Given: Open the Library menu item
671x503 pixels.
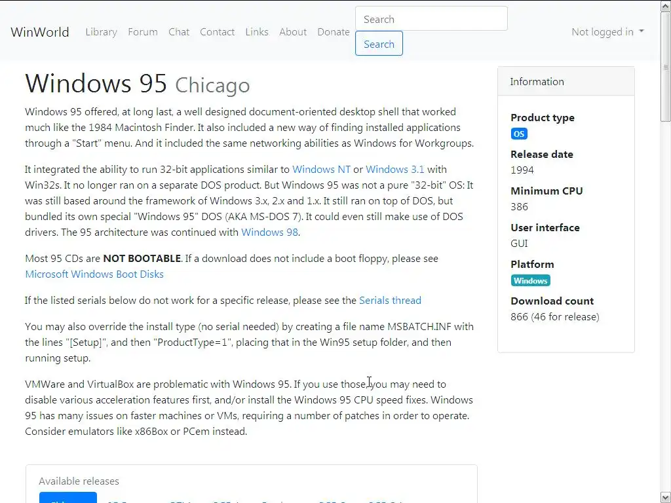Looking at the screenshot, I should pyautogui.click(x=101, y=32).
